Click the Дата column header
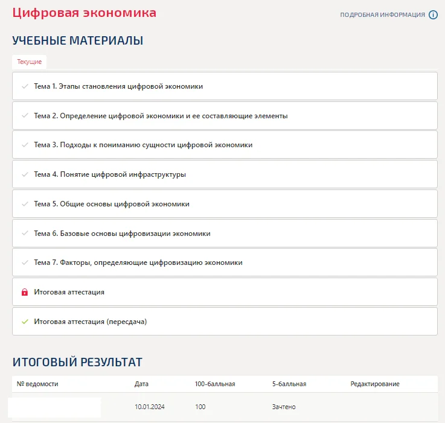Viewport: 445px width, 423px height. point(141,384)
